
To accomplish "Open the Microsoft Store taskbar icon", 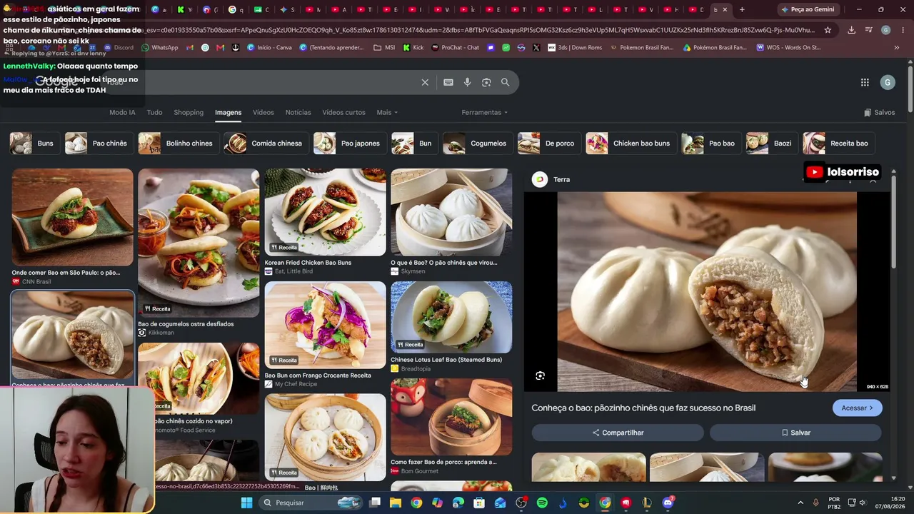I will [x=479, y=503].
